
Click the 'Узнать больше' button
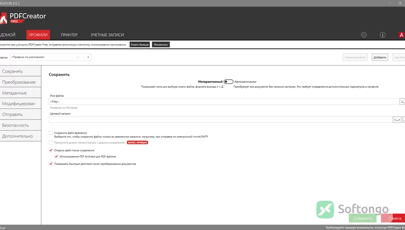click(140, 44)
